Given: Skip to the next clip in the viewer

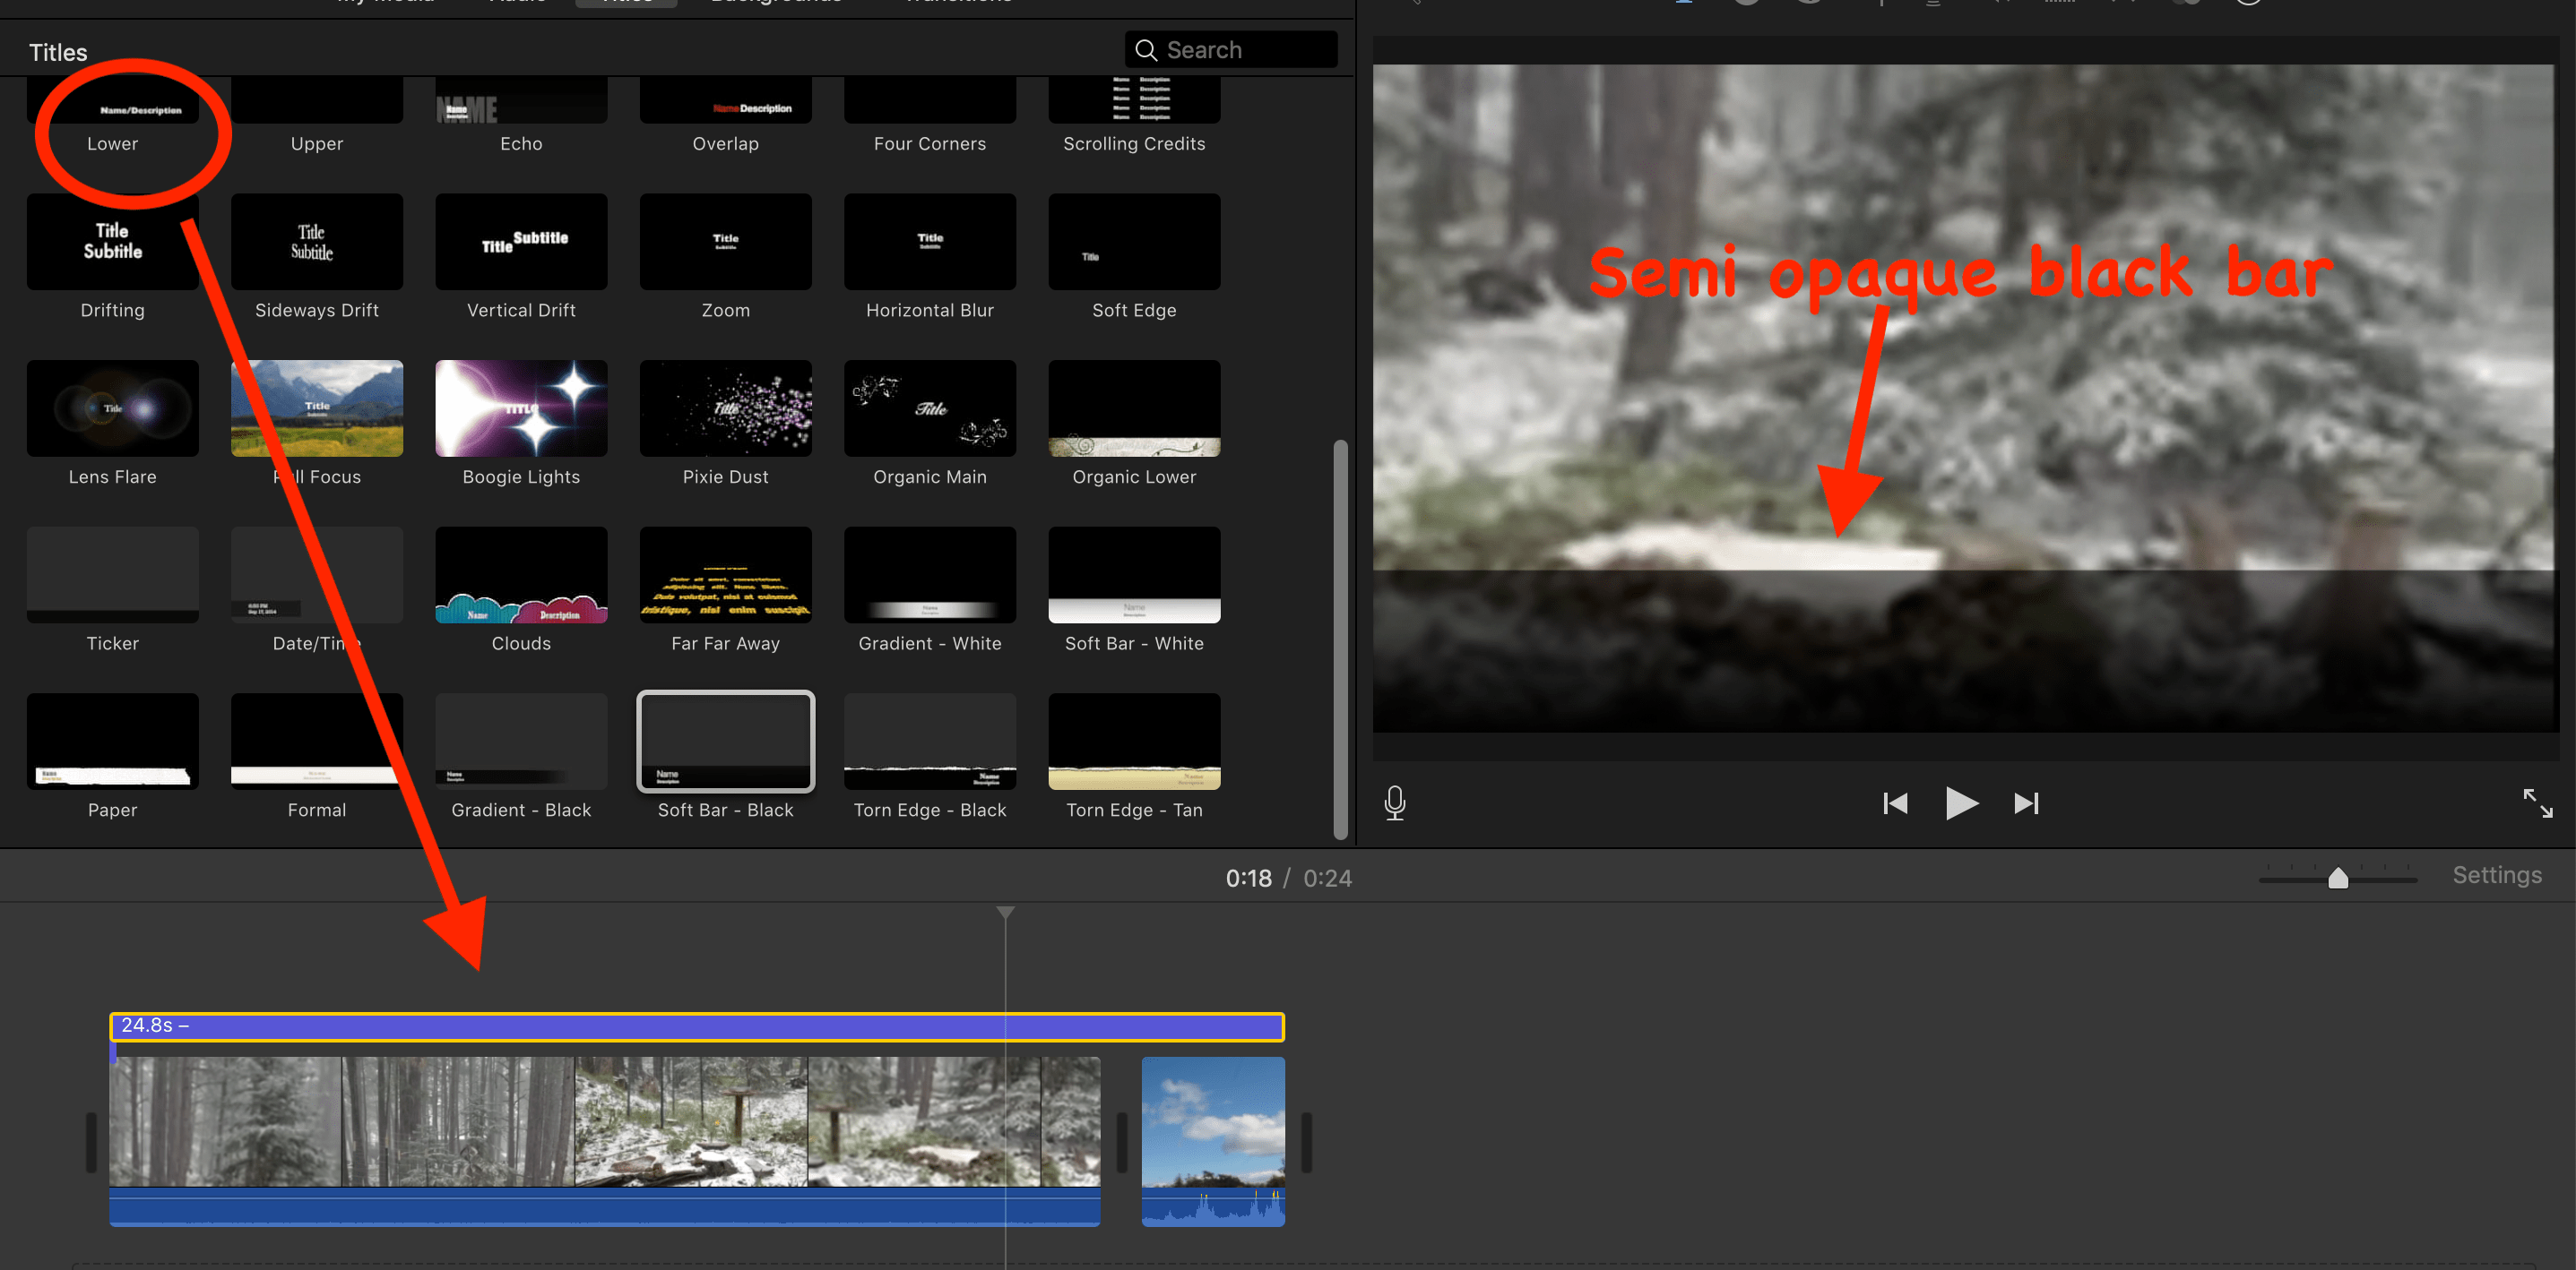Looking at the screenshot, I should [2026, 802].
